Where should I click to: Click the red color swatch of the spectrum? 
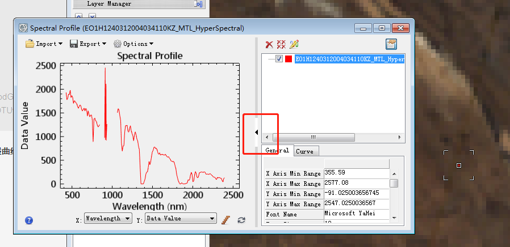[x=288, y=59]
